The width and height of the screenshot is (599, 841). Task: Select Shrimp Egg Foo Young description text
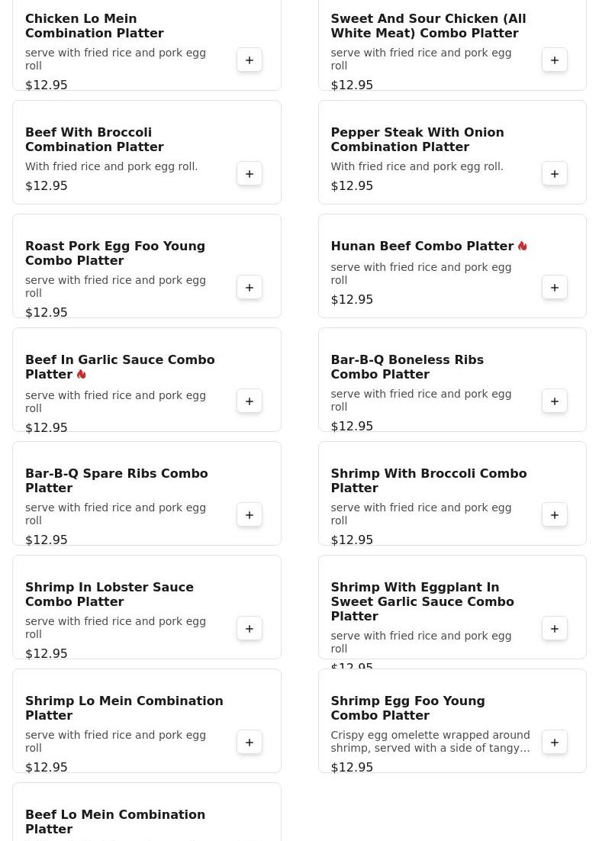(x=430, y=742)
